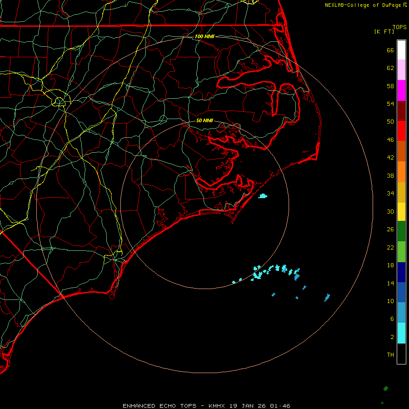Click the light green 26 kft swatch

click(401, 252)
